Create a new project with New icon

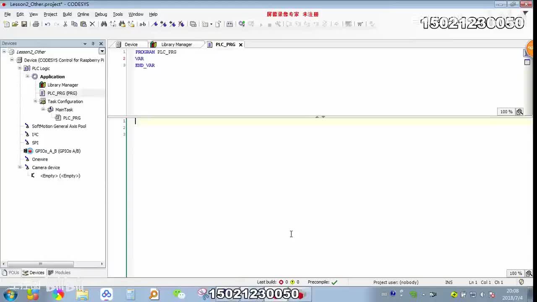pyautogui.click(x=6, y=24)
